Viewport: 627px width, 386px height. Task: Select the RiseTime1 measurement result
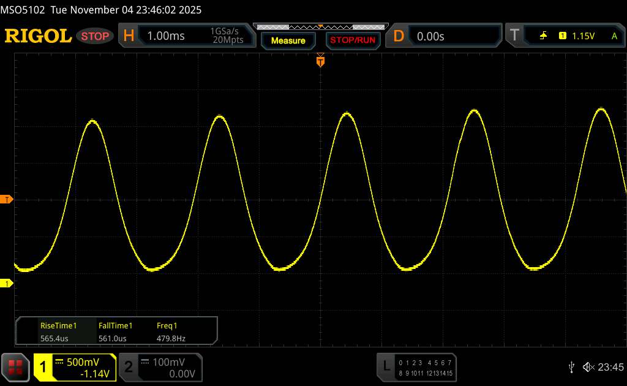(58, 331)
